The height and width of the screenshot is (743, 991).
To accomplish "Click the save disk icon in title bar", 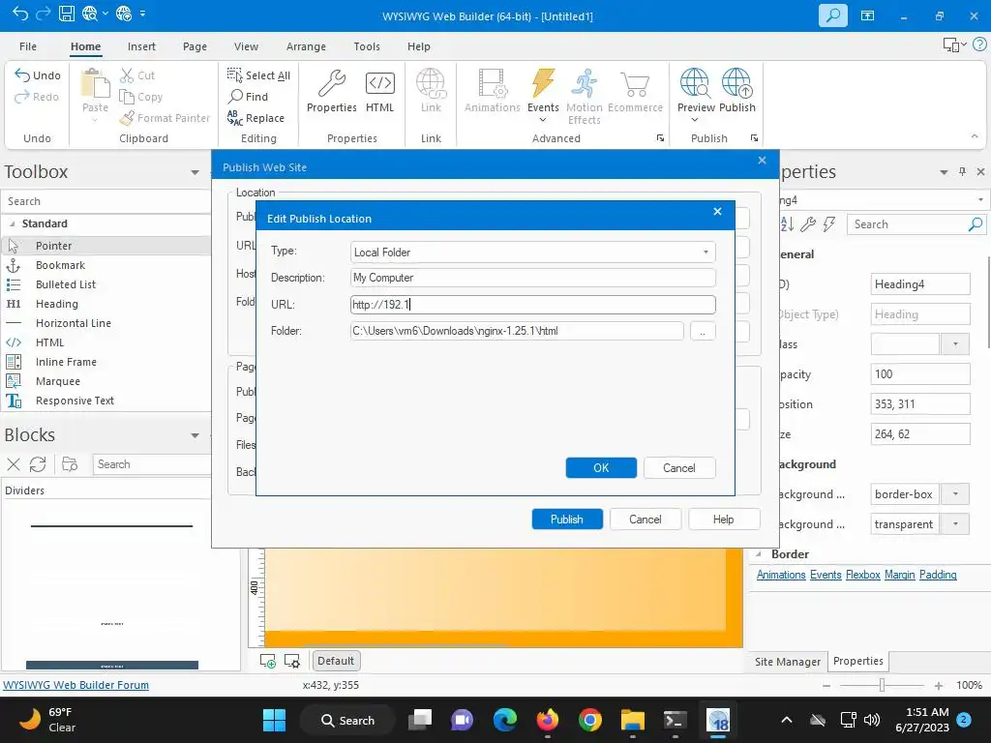I will pyautogui.click(x=67, y=14).
